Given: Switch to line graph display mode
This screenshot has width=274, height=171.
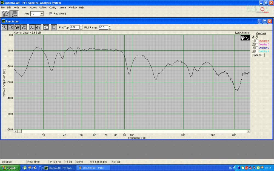Looking at the screenshot, I should tap(32, 27).
